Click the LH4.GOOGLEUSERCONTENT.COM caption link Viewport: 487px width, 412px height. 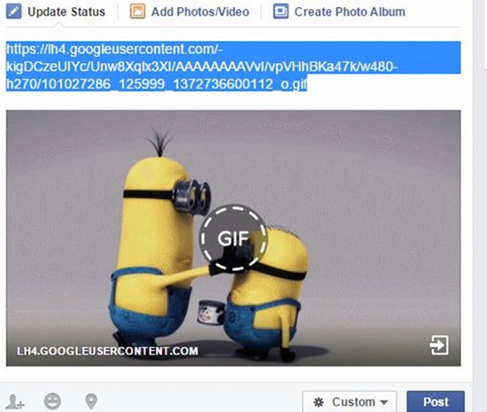coord(107,351)
